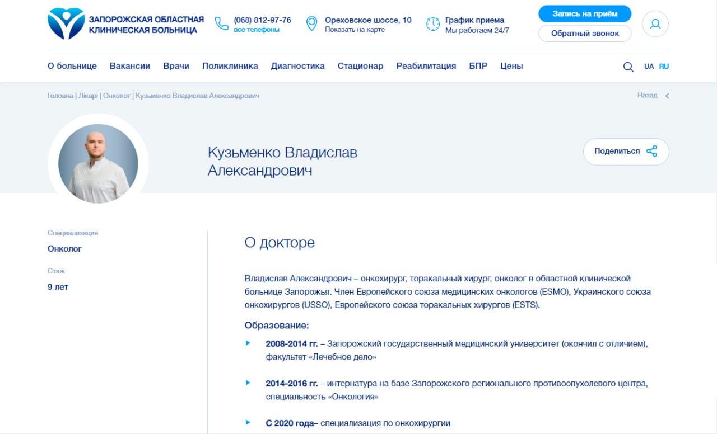Click the back chevron arrow
This screenshot has height=434, width=717.
pos(667,96)
